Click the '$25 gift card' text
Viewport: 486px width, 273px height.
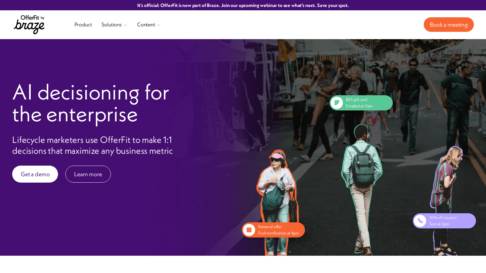(x=356, y=99)
